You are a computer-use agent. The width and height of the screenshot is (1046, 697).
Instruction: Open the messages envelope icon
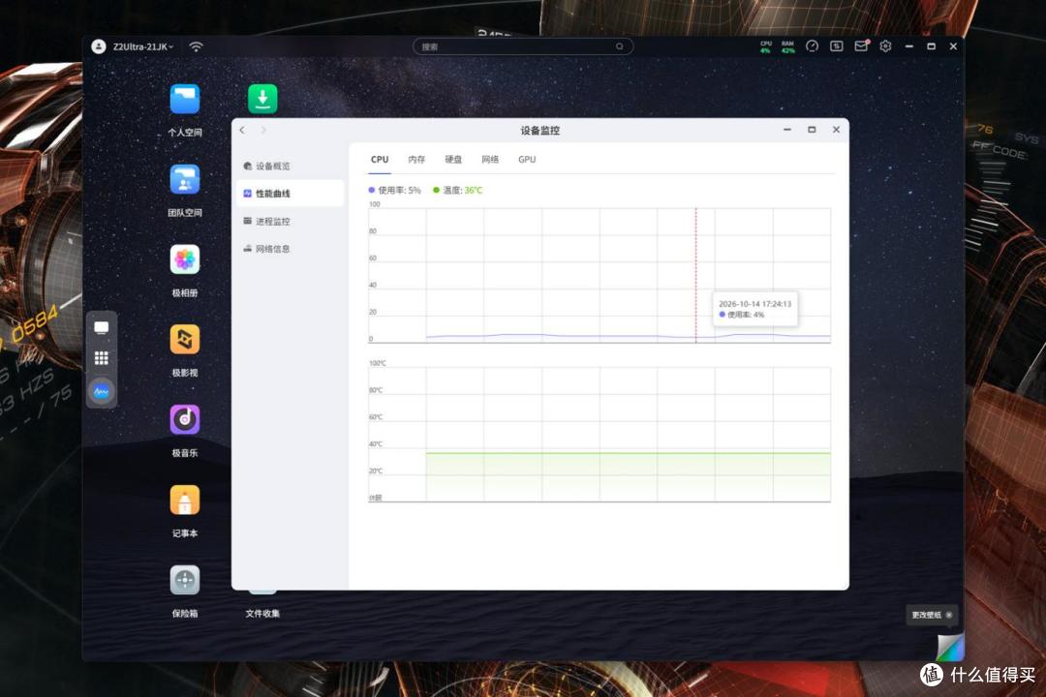click(861, 46)
